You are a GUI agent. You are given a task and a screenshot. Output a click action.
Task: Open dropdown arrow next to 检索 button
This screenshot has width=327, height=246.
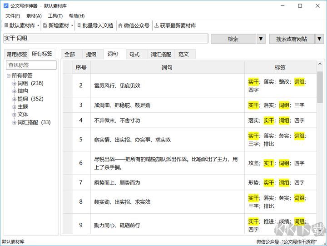(x=261, y=39)
